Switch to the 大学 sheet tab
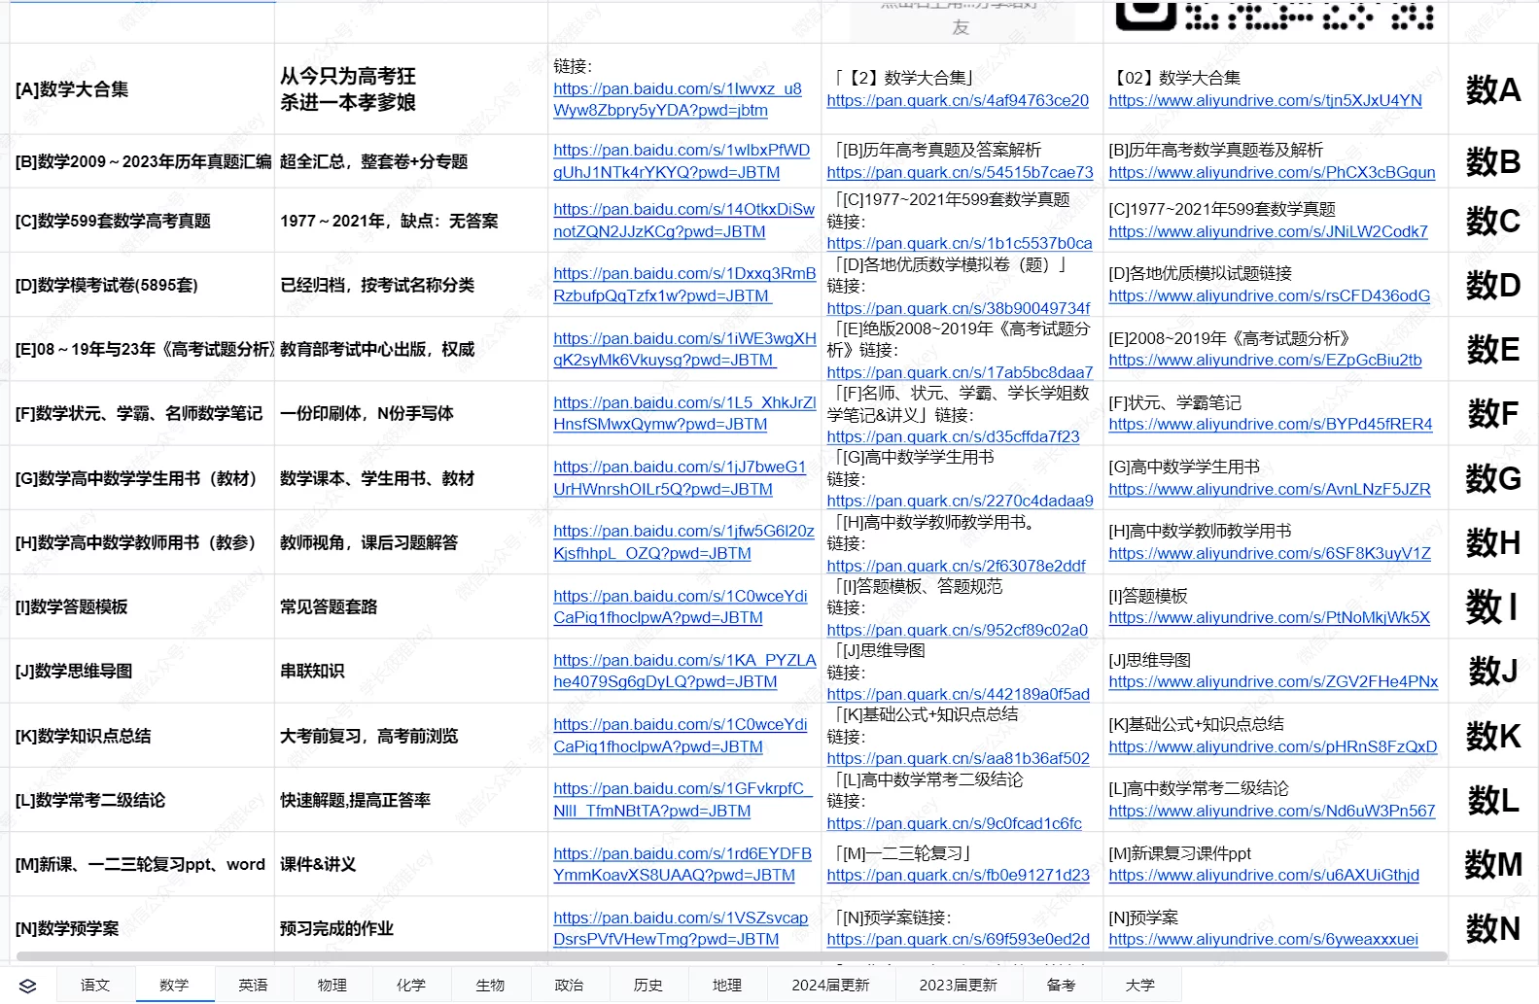 pyautogui.click(x=1139, y=986)
